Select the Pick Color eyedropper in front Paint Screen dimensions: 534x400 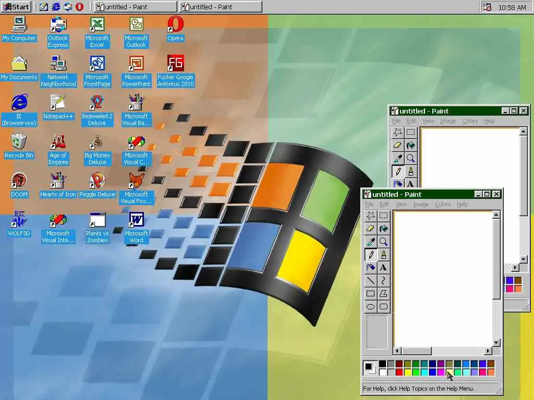[371, 242]
